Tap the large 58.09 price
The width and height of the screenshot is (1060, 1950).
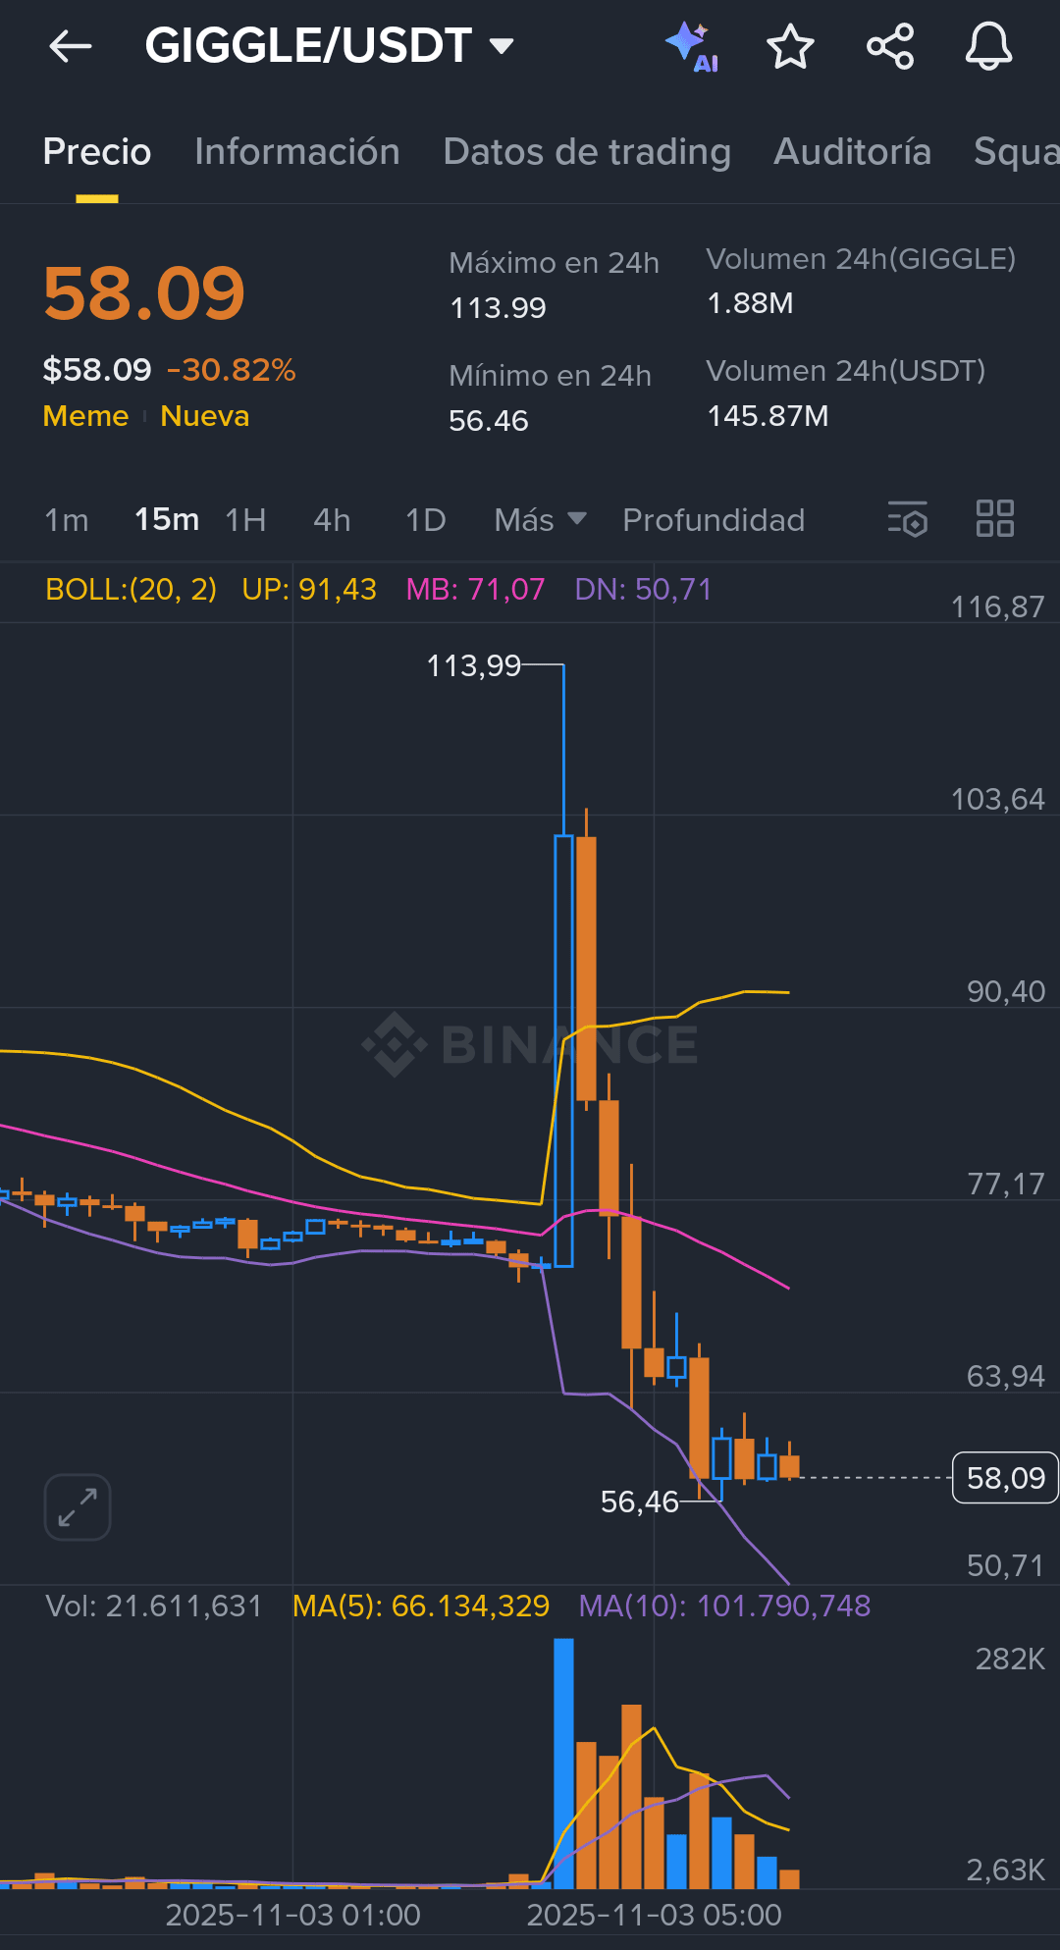click(x=144, y=293)
